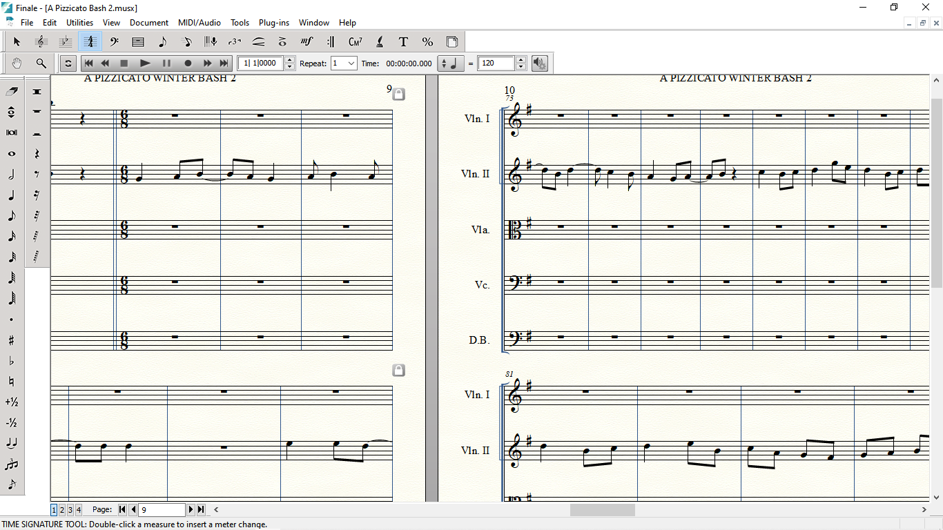Viewport: 943px width, 530px height.
Task: Select the Eraser tool in the note palette
Action: tap(12, 91)
